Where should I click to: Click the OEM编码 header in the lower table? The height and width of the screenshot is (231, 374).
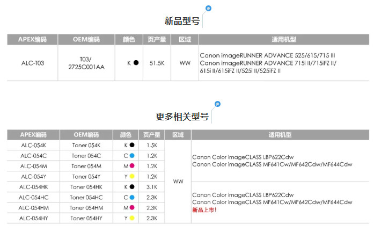(86, 135)
